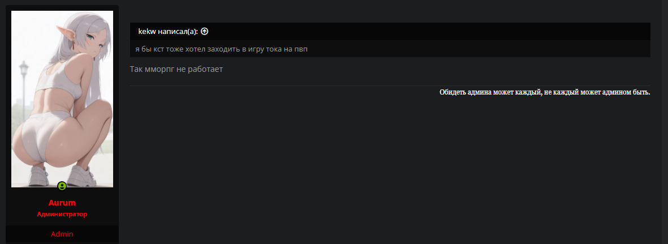
Task: Click the "Администратор" user title
Action: pyautogui.click(x=62, y=215)
